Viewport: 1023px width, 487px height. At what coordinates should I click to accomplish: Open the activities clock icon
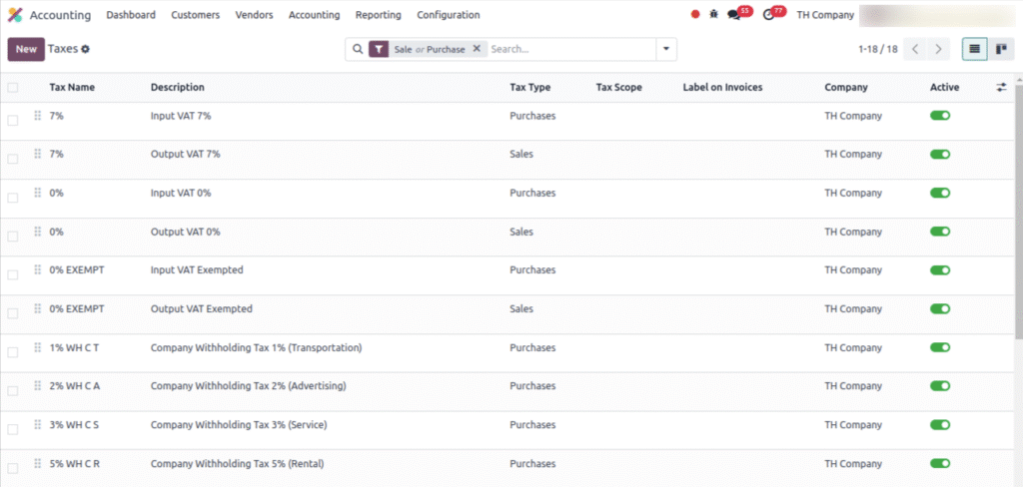tap(767, 15)
